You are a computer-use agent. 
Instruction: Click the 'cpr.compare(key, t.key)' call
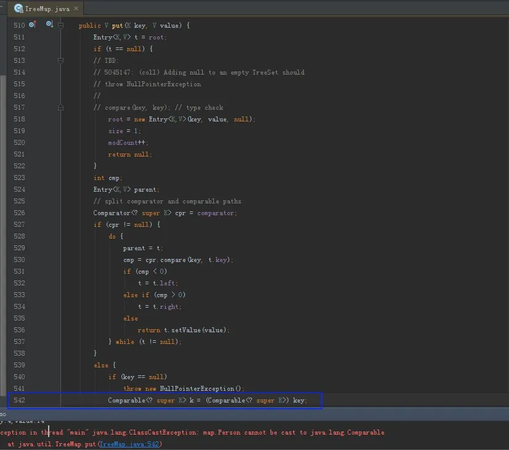(x=186, y=260)
